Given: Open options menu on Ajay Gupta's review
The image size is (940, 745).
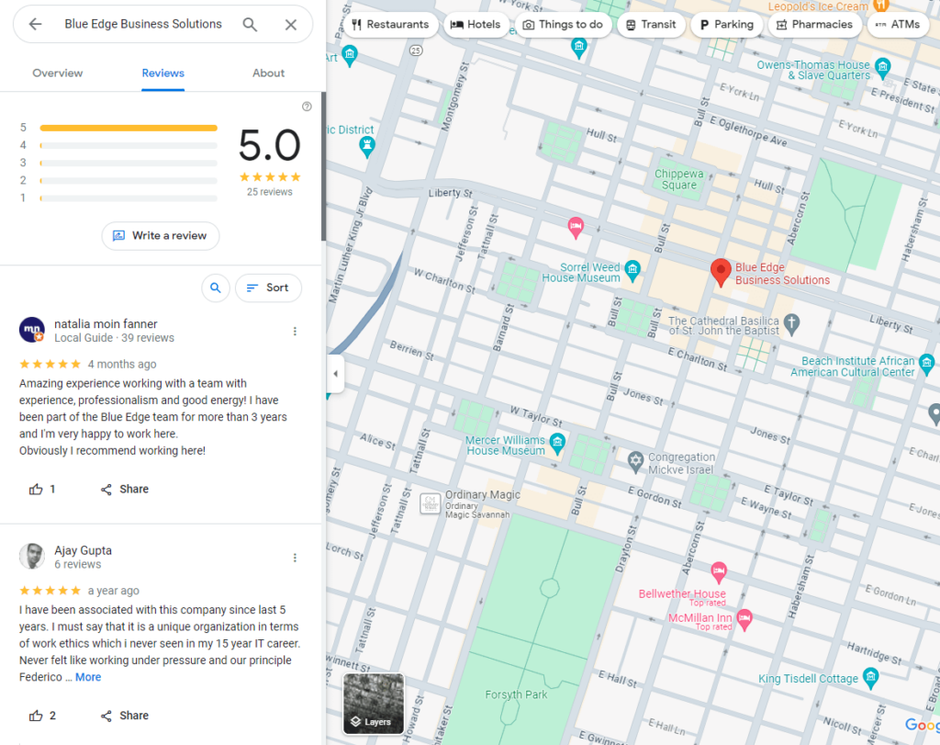Looking at the screenshot, I should click(295, 558).
